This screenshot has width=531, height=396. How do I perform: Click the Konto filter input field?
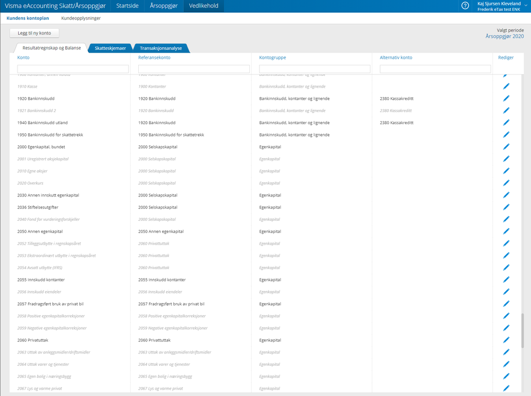pos(73,68)
